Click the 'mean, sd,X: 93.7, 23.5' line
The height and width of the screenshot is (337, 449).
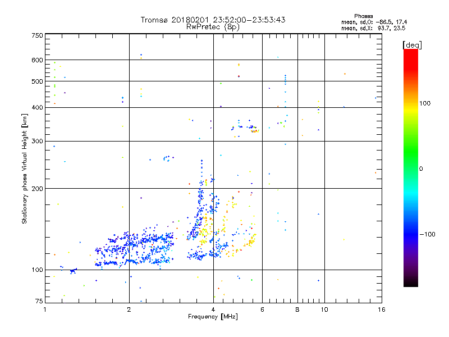373,28
